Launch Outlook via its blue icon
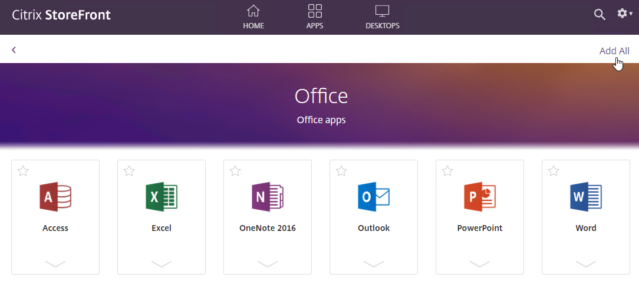This screenshot has height=284, width=639. click(x=374, y=197)
